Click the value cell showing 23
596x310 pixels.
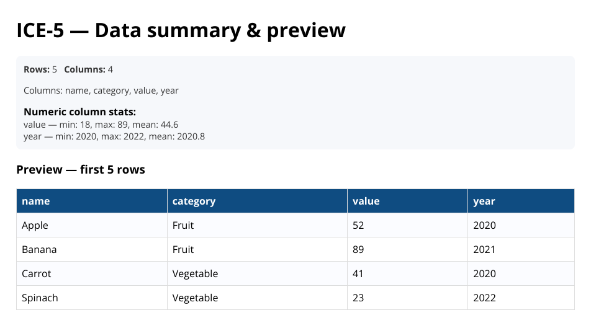[x=358, y=298]
